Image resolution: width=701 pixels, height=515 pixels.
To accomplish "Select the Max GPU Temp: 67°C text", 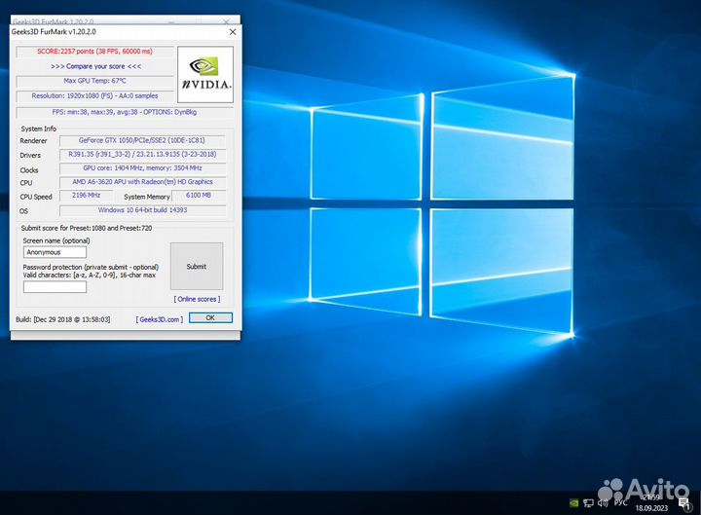I will click(94, 81).
